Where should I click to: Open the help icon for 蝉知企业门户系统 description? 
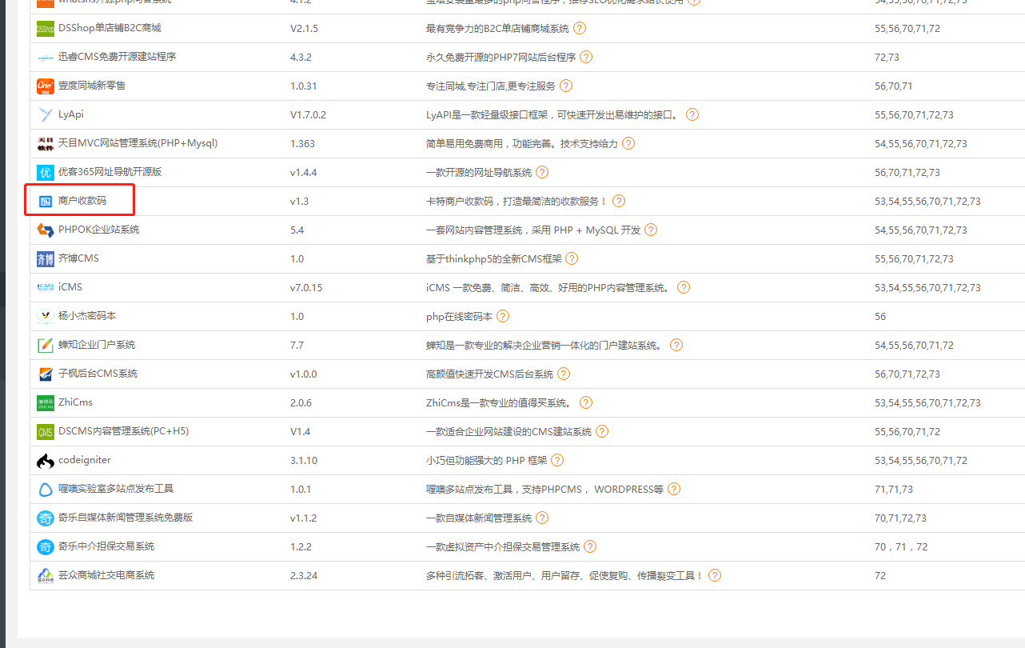click(676, 345)
